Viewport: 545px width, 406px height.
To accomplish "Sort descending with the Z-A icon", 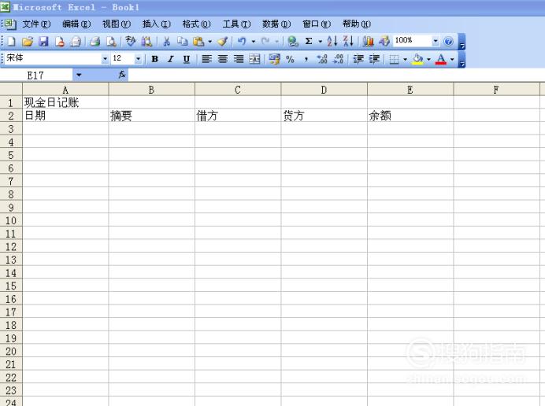I will pyautogui.click(x=348, y=42).
